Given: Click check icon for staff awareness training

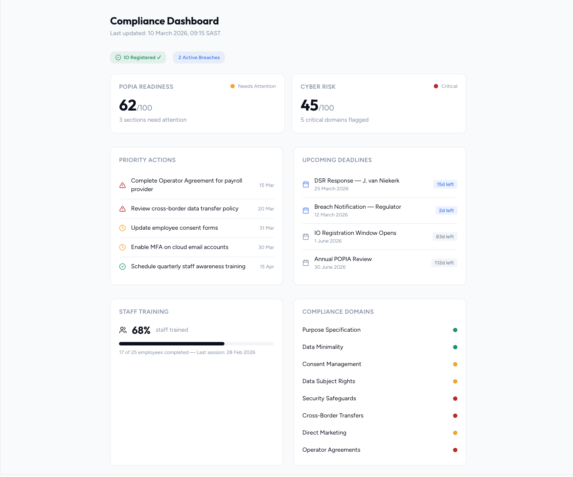Looking at the screenshot, I should 122,267.
